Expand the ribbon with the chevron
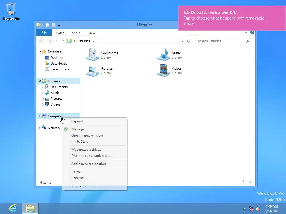The width and height of the screenshot is (286, 214). (246, 33)
